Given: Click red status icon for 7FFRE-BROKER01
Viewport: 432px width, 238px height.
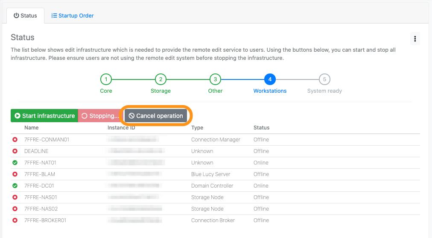Looking at the screenshot, I should [x=15, y=220].
